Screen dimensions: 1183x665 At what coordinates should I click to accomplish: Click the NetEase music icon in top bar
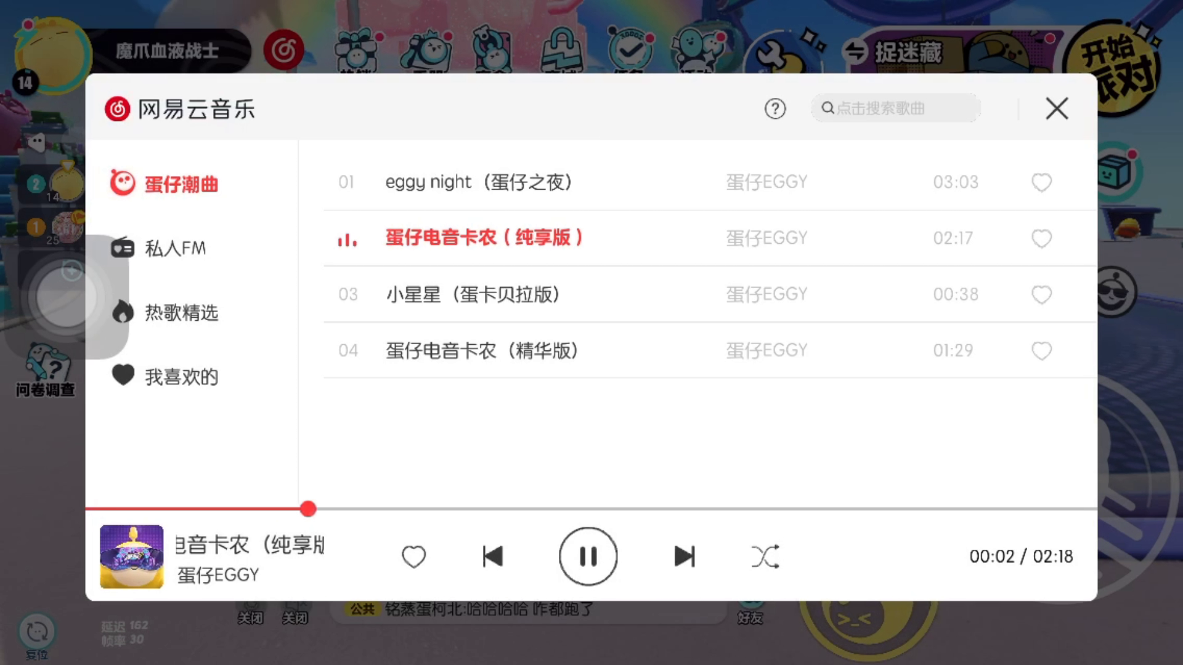(x=284, y=50)
